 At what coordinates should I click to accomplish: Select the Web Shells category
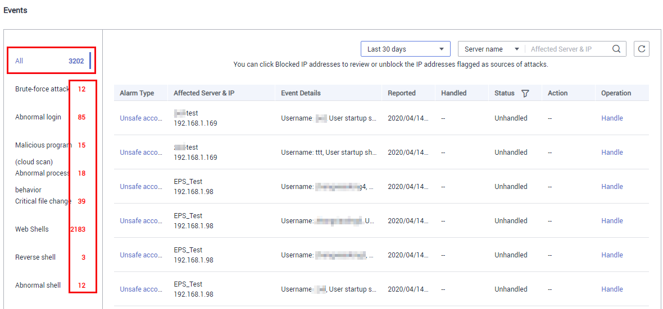[x=51, y=229]
